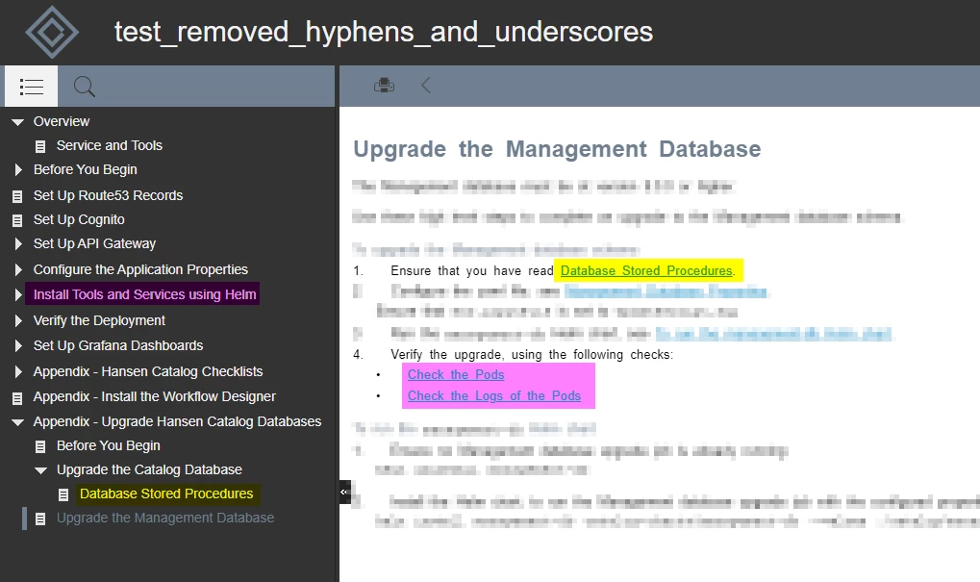Open the Service and Tools topic

110,145
